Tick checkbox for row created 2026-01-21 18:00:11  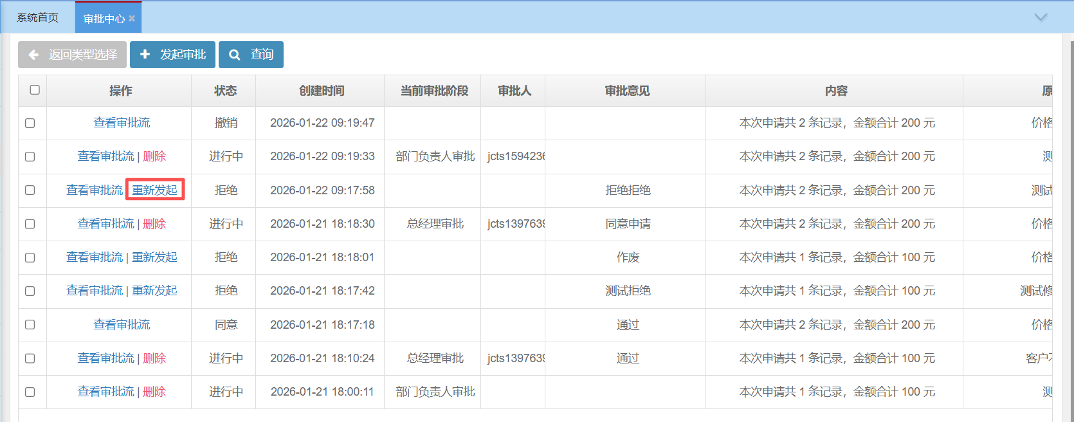pos(30,392)
